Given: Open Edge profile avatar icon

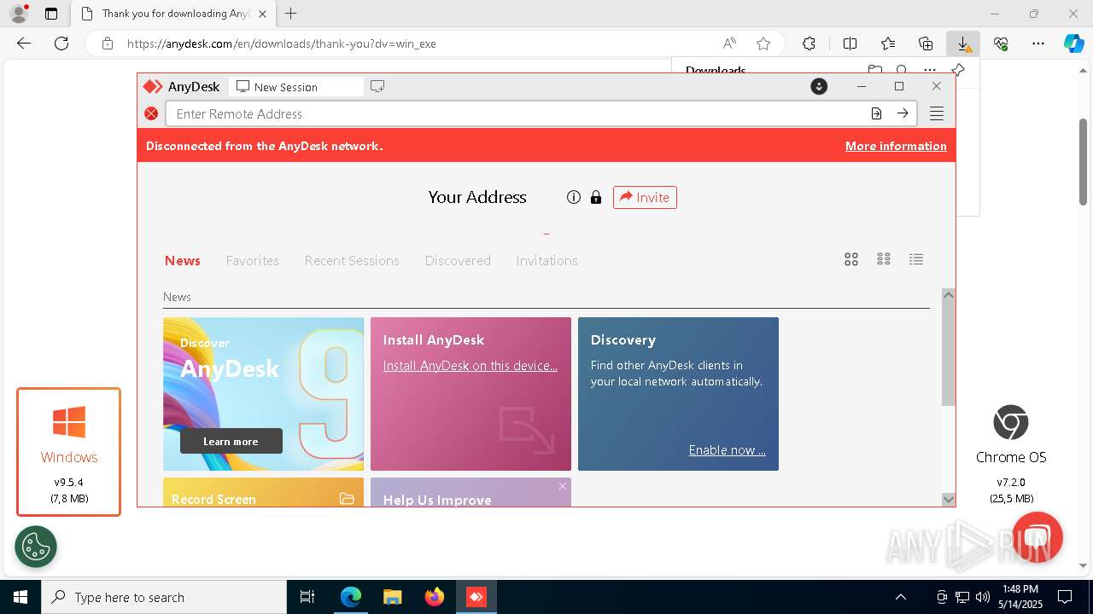Looking at the screenshot, I should pos(19,13).
